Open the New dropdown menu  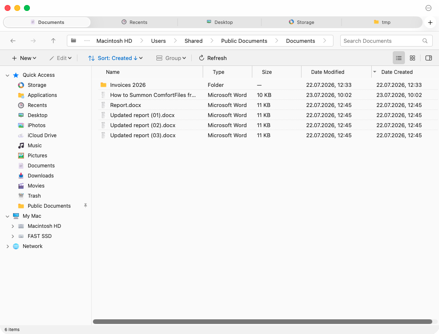pos(24,58)
